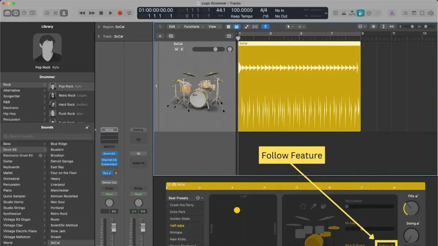Viewport: 438px width, 246px height.
Task: Select the tambourine percussion icon
Action: coord(303,206)
